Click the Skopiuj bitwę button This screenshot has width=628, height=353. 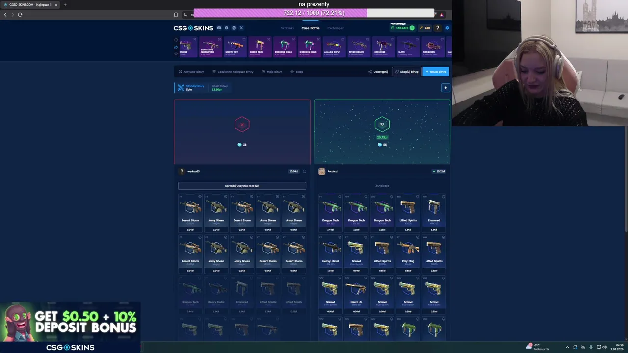click(x=407, y=72)
